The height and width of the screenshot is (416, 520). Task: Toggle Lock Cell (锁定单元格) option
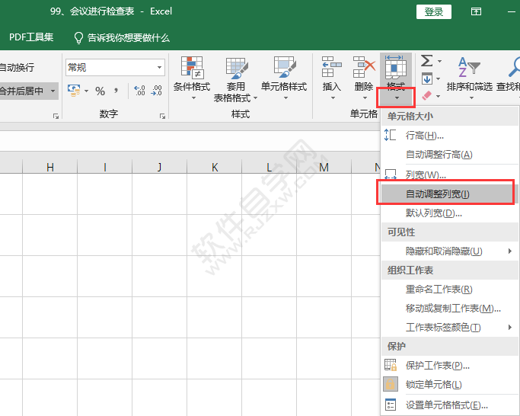pyautogui.click(x=450, y=385)
